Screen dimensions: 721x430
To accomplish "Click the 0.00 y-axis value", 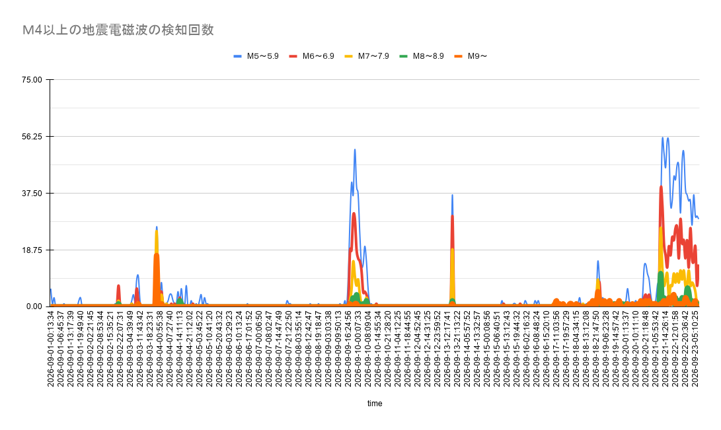I will coord(34,307).
